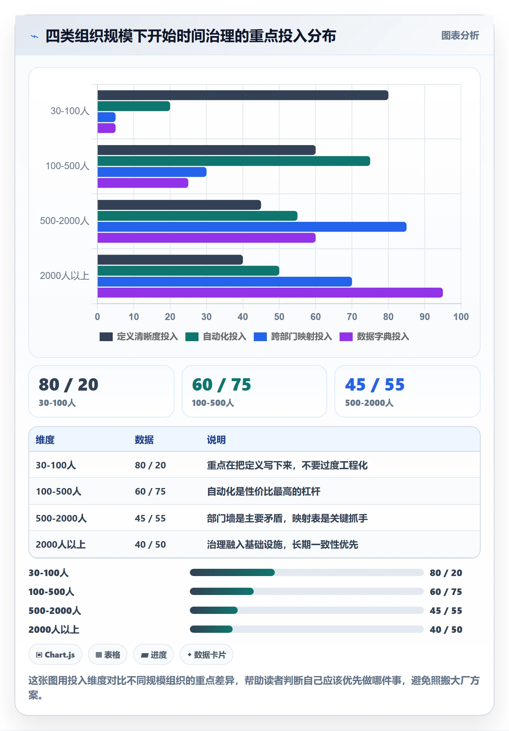
Task: Click the 30-100人 dark bar in chart
Action: (243, 95)
